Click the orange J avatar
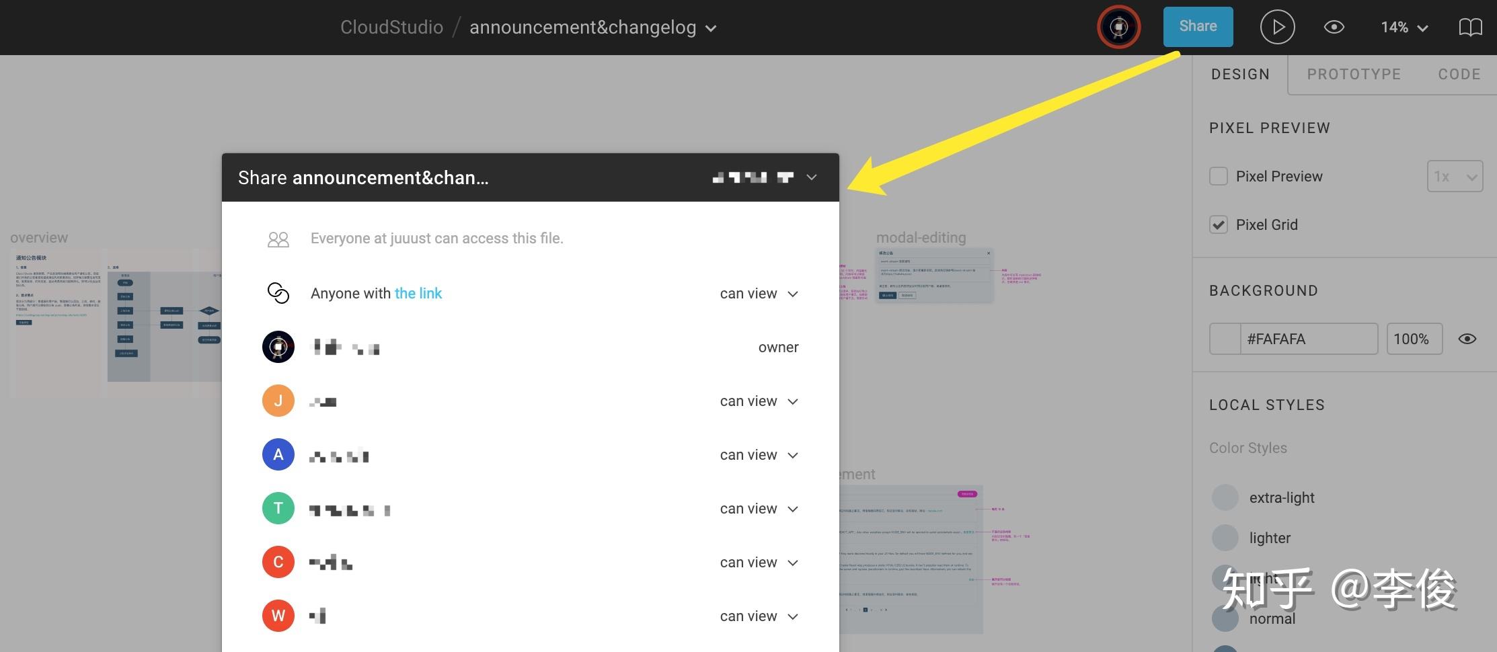Screen dimensions: 1497x652 click(x=278, y=401)
